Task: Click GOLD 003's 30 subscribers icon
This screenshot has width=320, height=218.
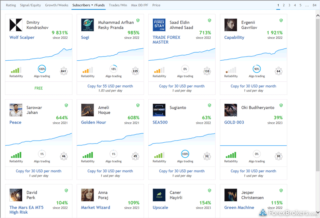Action: click(279, 156)
